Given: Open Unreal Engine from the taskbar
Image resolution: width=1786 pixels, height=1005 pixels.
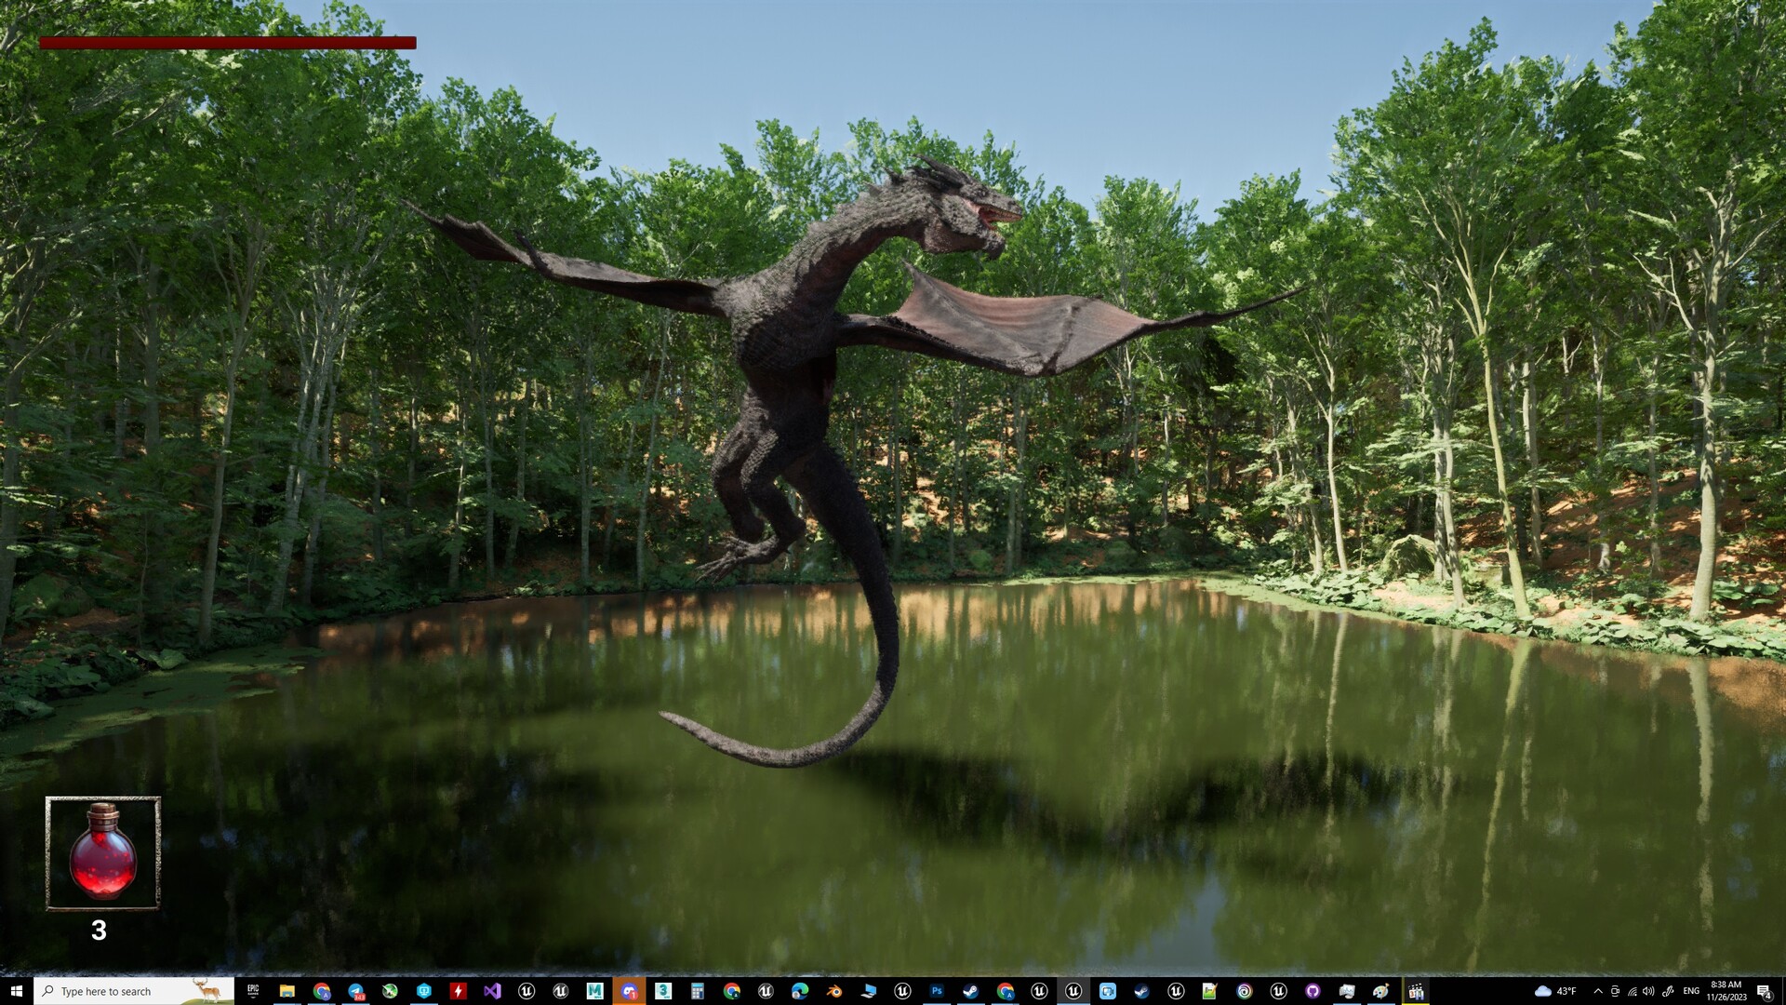Looking at the screenshot, I should (x=527, y=989).
